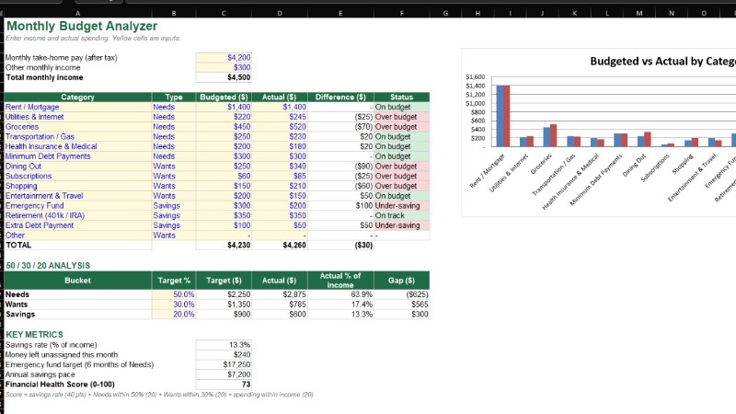The height and width of the screenshot is (414, 736).
Task: Click the Minimum Debt Payments cell
Action: (x=78, y=156)
